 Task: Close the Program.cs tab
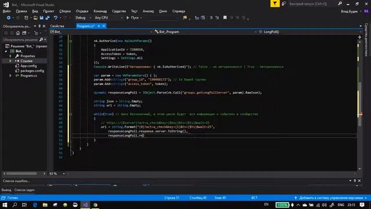pyautogui.click(x=104, y=26)
